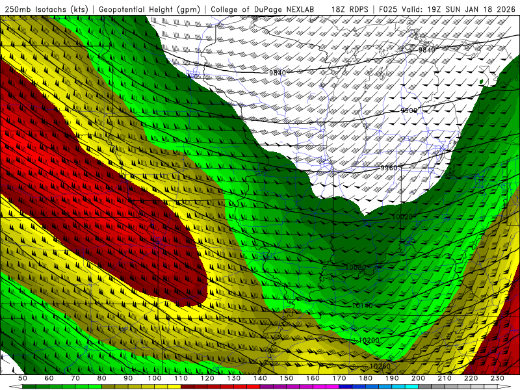This screenshot has height=390, width=520.
Task: Click the 80 value on the color scale
Action: (101, 378)
